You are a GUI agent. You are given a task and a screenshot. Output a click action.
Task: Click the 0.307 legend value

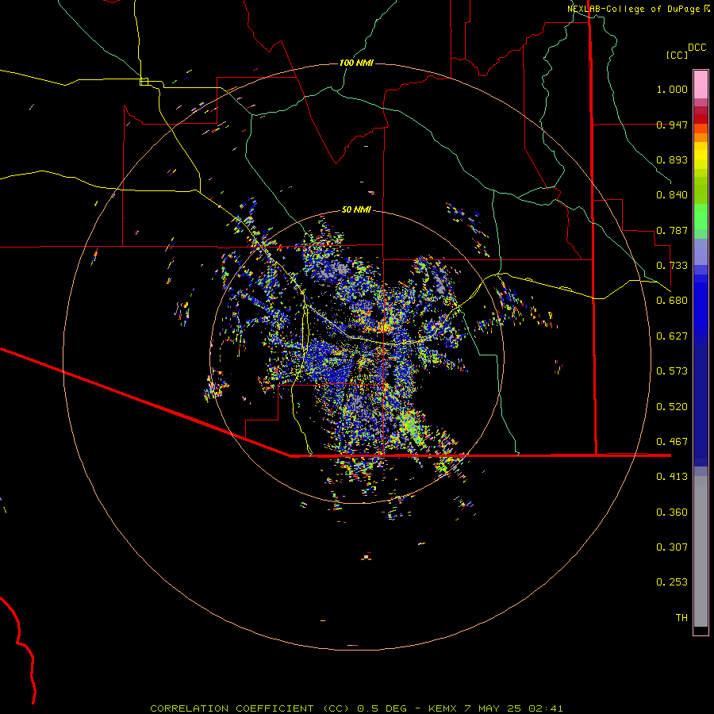672,547
